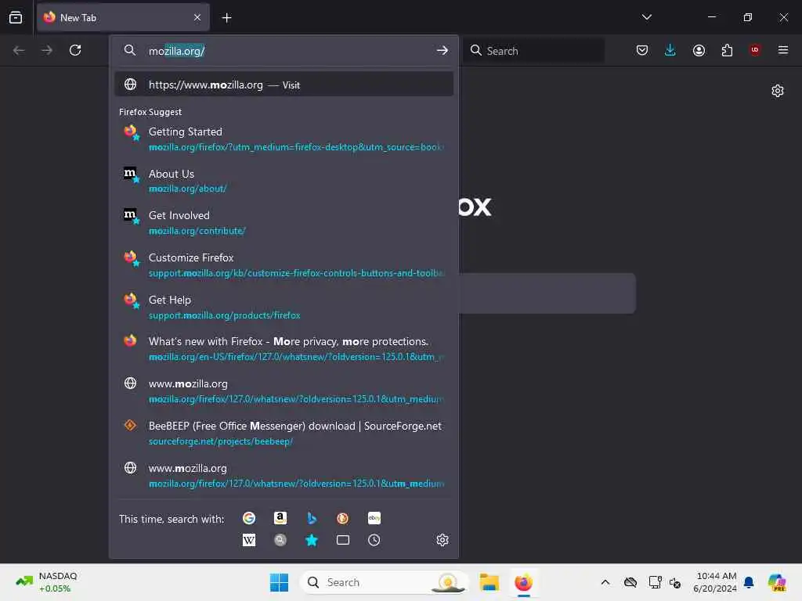
Task: Open the Firefox application menu
Action: click(783, 50)
